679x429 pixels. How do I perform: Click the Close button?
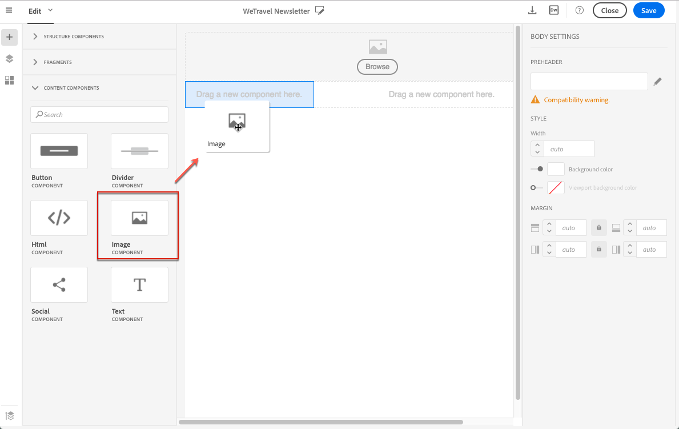pyautogui.click(x=610, y=10)
